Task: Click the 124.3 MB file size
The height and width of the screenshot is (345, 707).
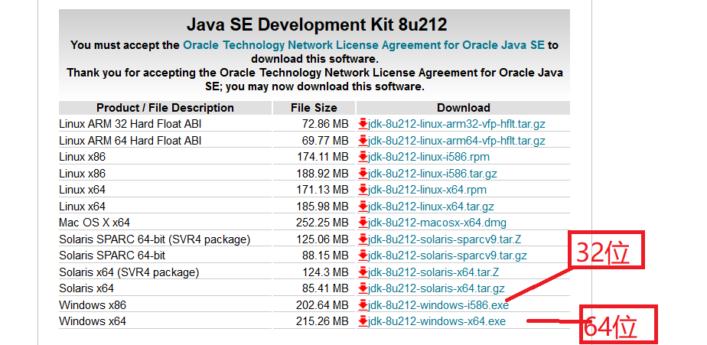Action: coord(325,272)
